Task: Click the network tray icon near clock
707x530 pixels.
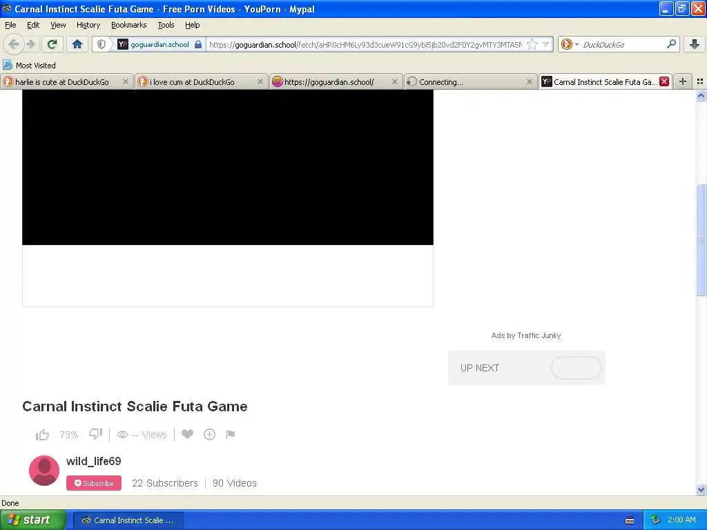Action: point(655,520)
